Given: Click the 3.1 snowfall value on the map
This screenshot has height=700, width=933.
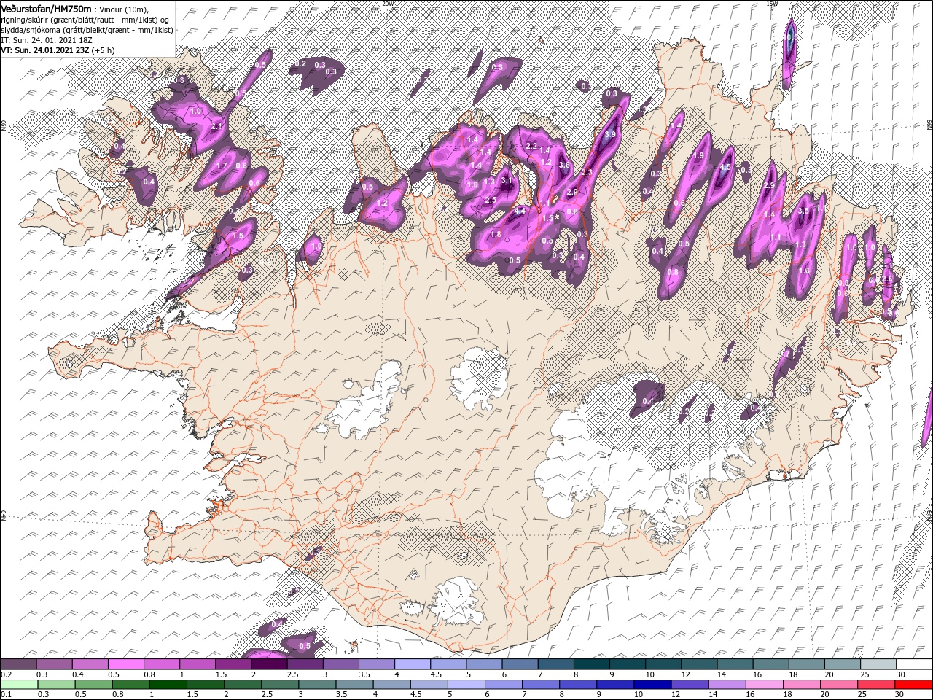Looking at the screenshot, I should click(x=507, y=179).
